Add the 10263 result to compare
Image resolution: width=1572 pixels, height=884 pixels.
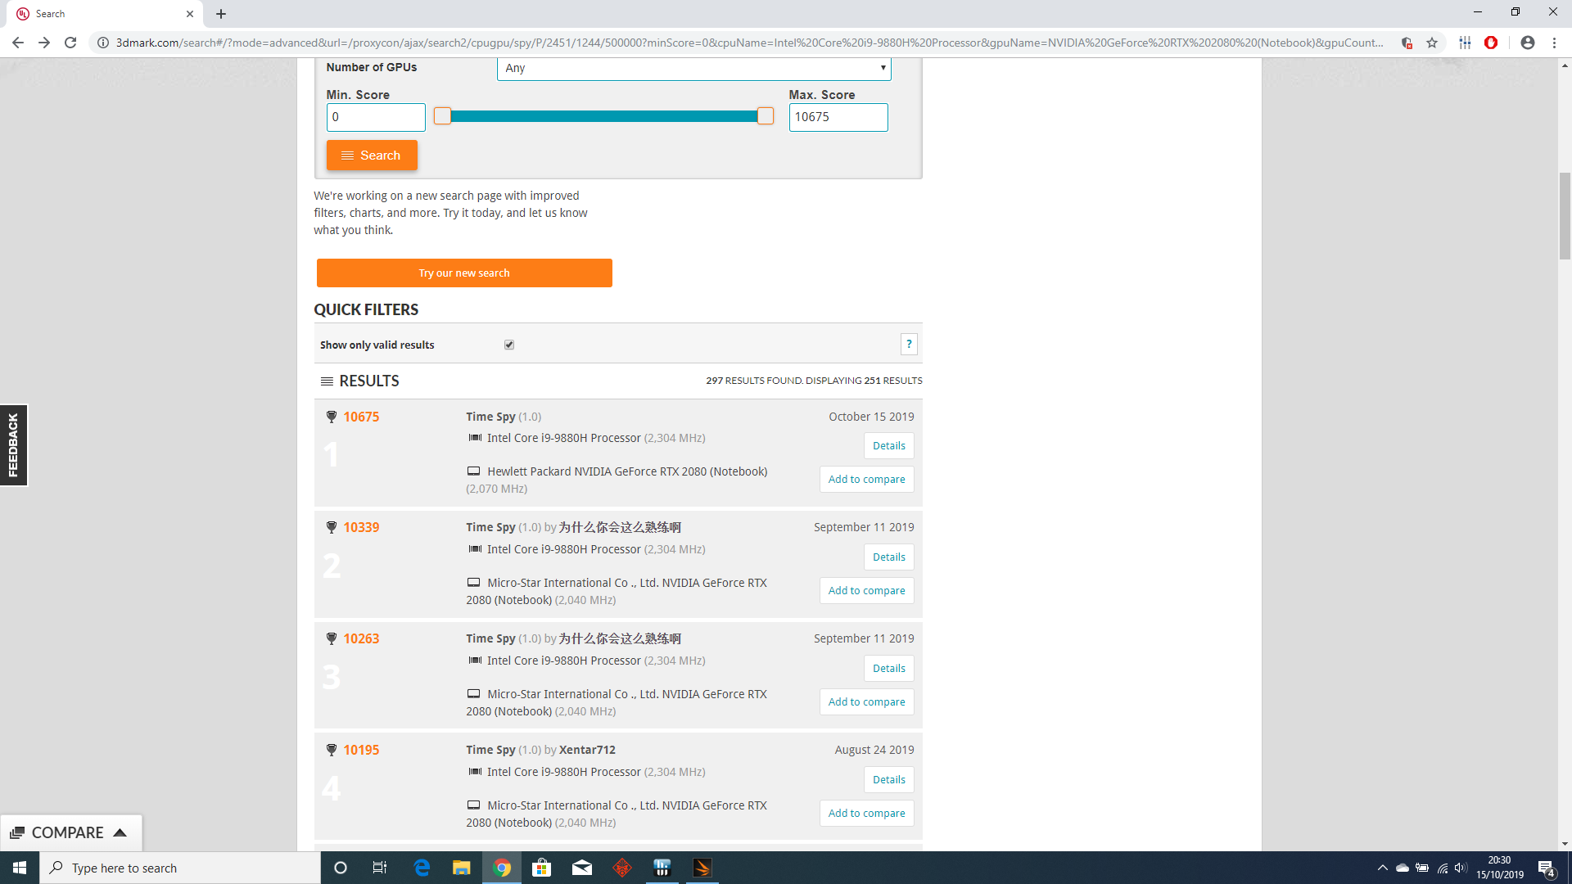(867, 702)
